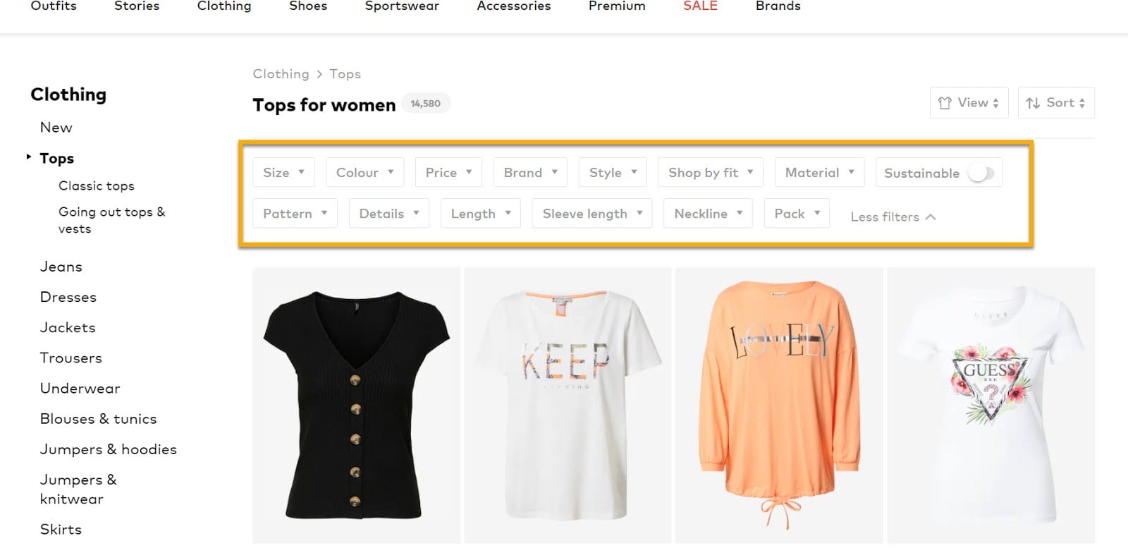
Task: Toggle the Sustainable switch on
Action: point(981,173)
